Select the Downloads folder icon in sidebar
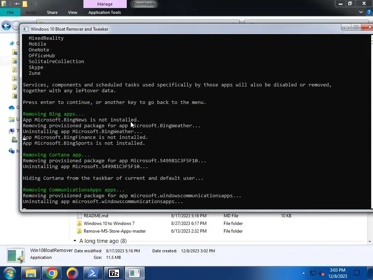 (15, 61)
